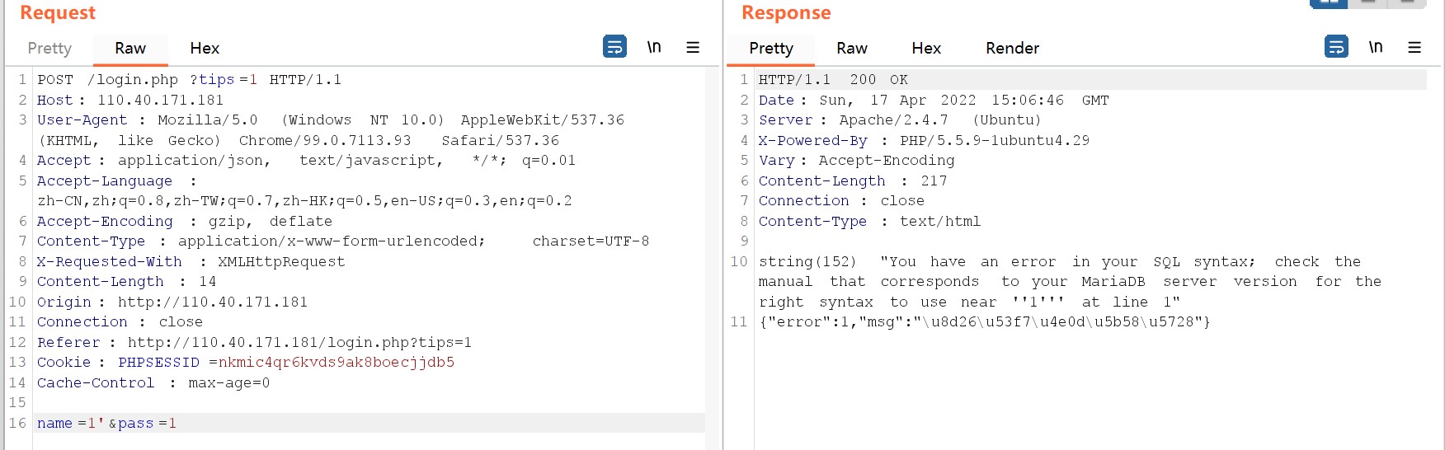Click the Server header name
This screenshot has width=1445, height=450.
coord(785,120)
